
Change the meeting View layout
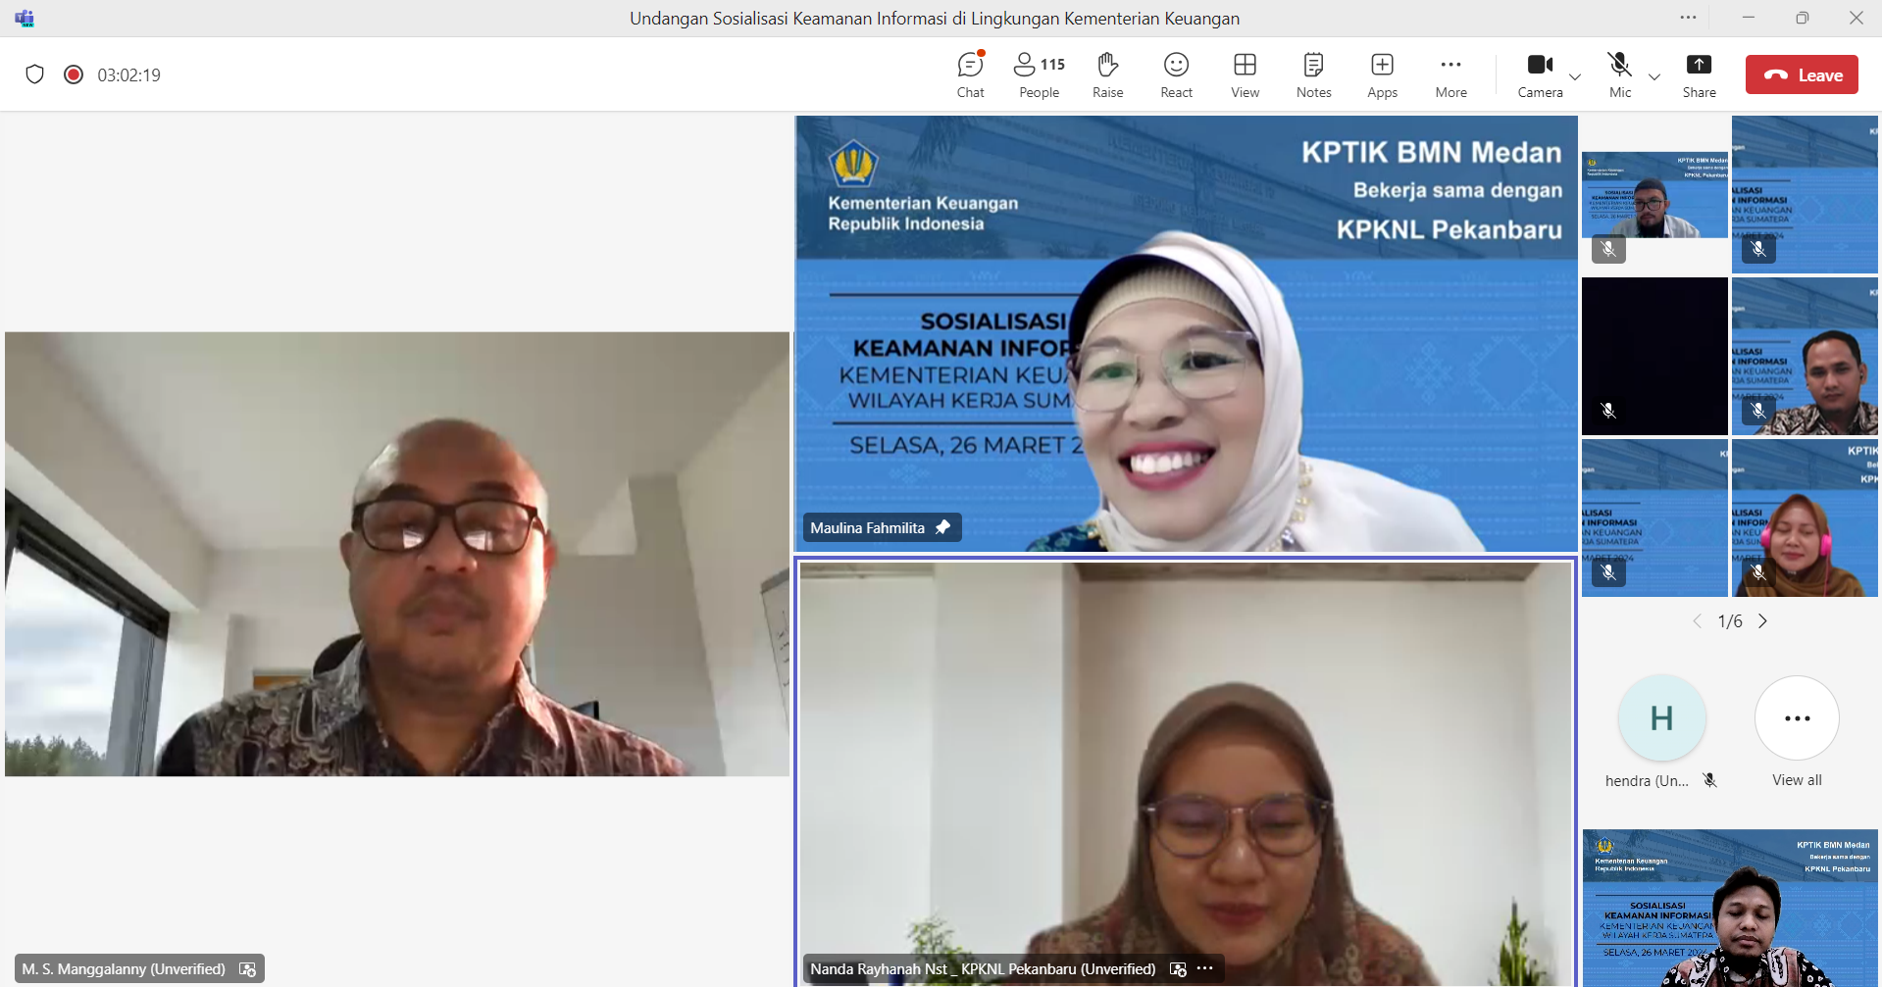pos(1245,75)
